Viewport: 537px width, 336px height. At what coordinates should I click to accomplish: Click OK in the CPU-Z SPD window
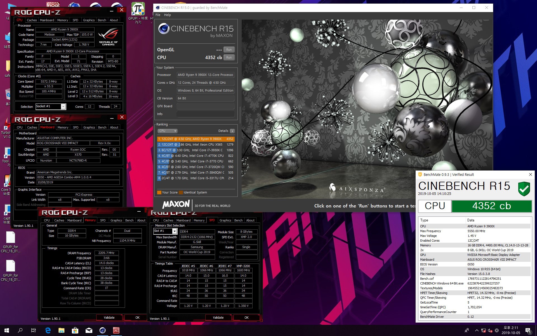pyautogui.click(x=246, y=318)
